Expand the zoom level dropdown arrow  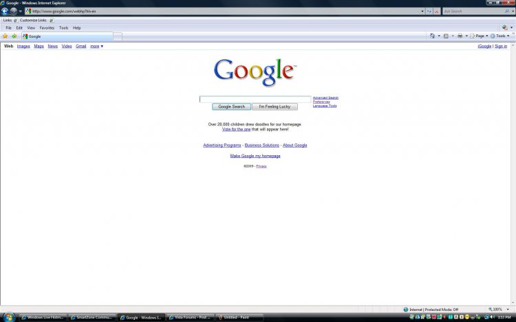(x=508, y=309)
